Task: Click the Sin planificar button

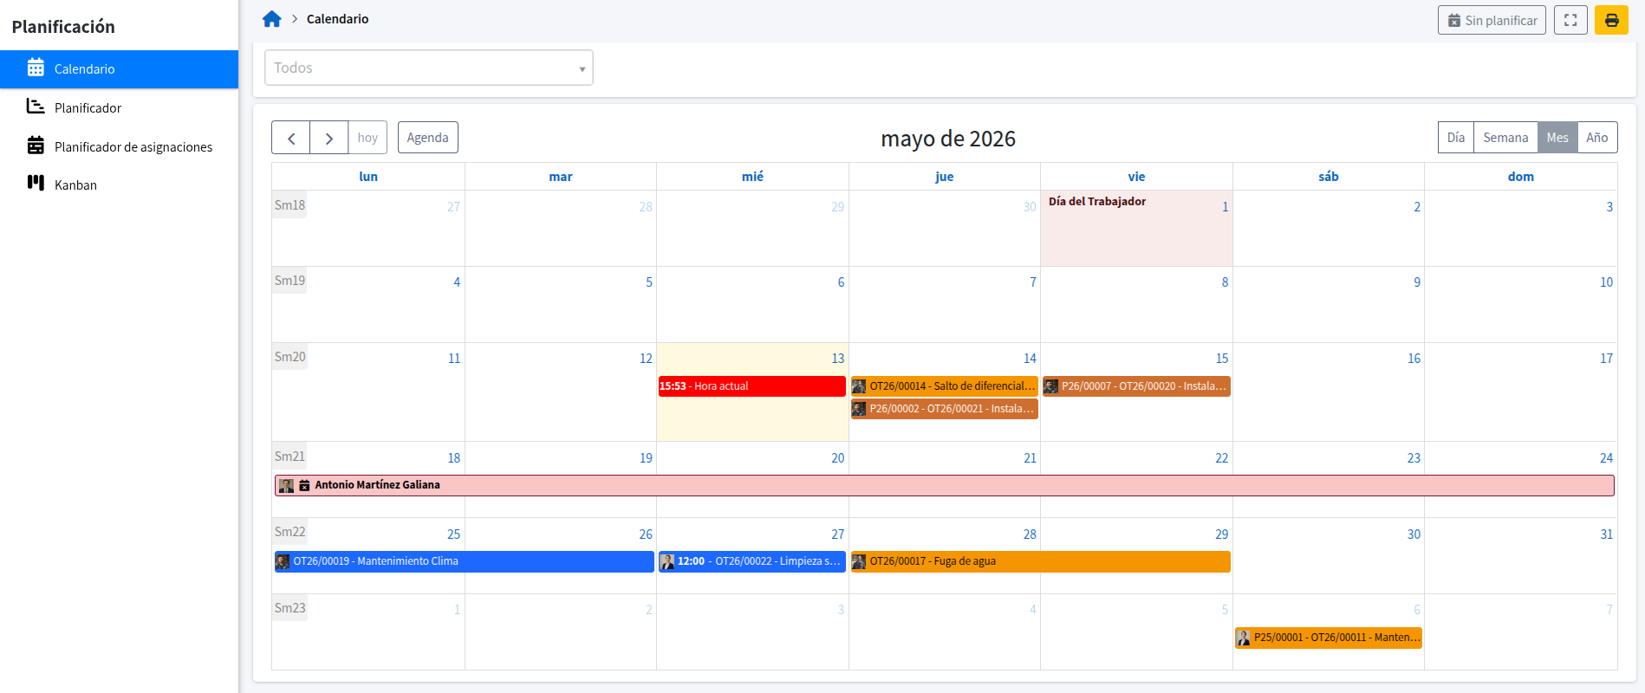Action: 1492,20
